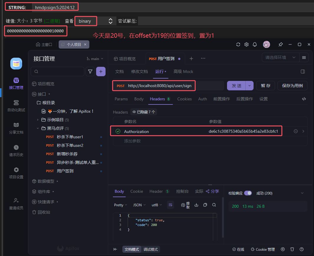The width and height of the screenshot is (314, 256).
Task: Click the 分享 link in response panel
Action: (212, 191)
